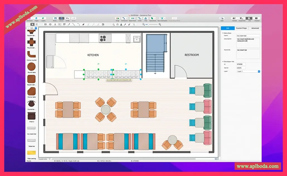The image size is (287, 176).
Task: Open the Hyperlink tool
Action: coord(242,18)
